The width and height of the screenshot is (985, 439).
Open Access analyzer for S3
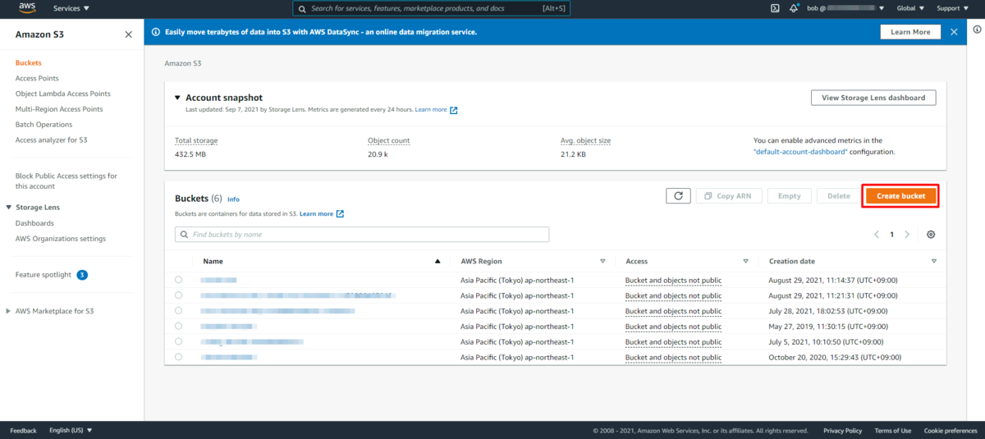tap(52, 140)
